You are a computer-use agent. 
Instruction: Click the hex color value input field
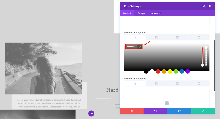[x=132, y=47]
